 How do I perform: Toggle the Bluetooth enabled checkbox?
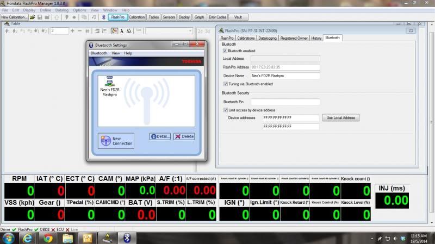(226, 51)
